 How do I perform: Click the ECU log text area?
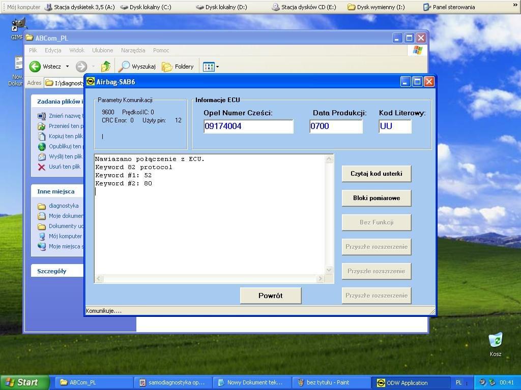210,214
